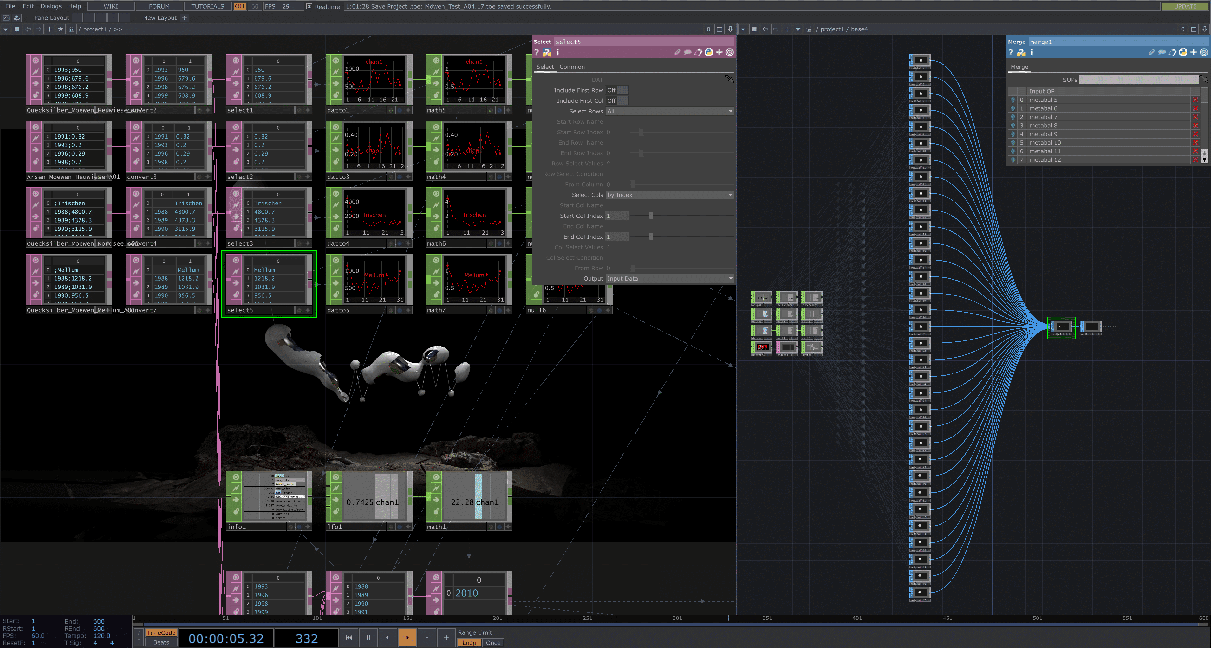Select TimeCode display mode
This screenshot has width=1211, height=648.
click(x=161, y=632)
